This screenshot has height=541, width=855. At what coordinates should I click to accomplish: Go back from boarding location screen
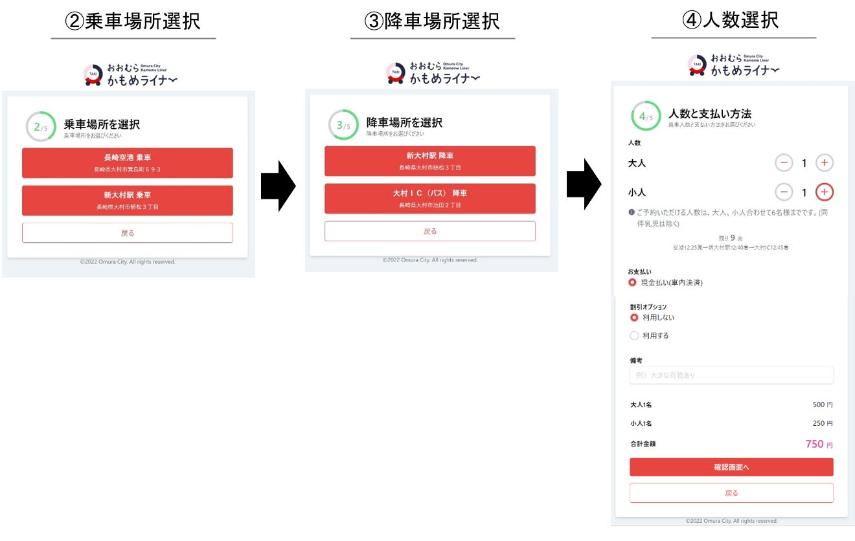(128, 233)
